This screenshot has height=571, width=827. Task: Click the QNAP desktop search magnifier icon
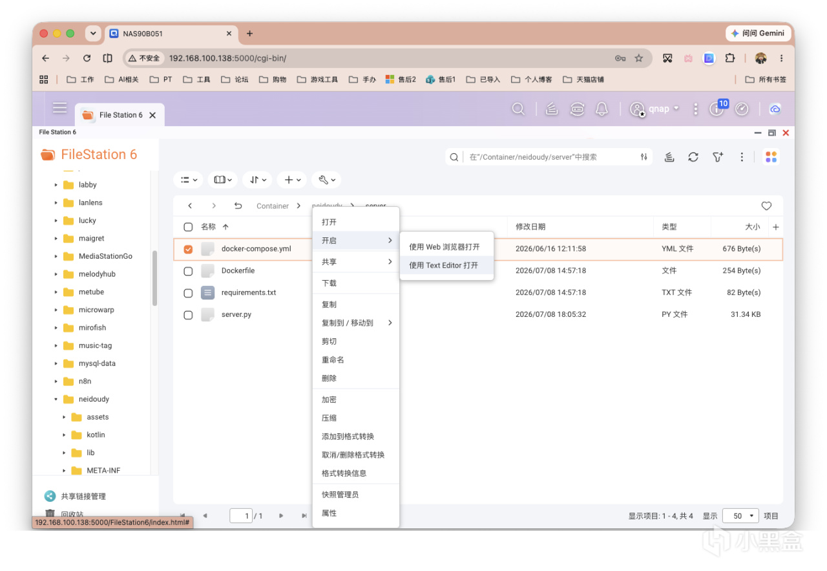(x=518, y=109)
